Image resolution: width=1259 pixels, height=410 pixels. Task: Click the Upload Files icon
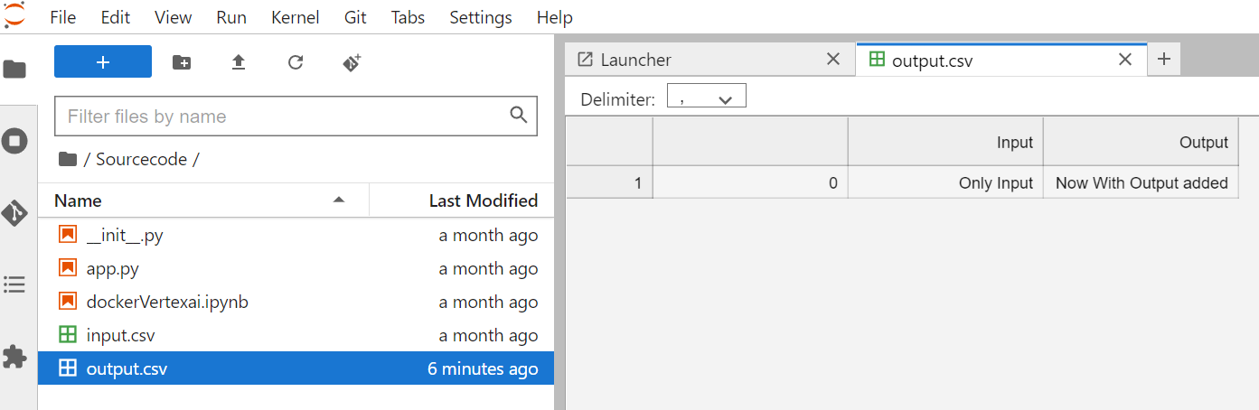(239, 62)
